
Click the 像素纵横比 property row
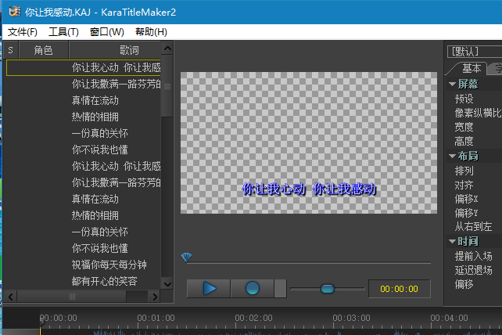(474, 113)
